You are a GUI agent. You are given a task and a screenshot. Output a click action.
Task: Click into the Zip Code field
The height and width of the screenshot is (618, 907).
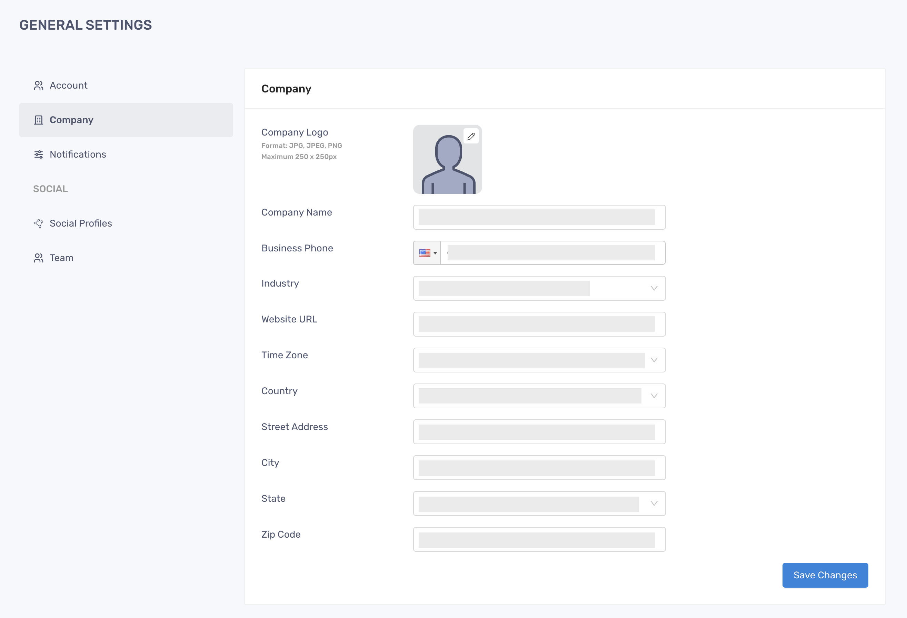tap(539, 540)
